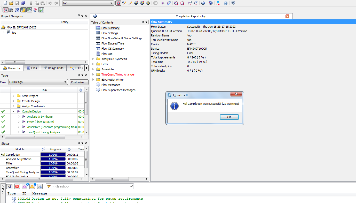The width and height of the screenshot is (356, 203).
Task: Expand the top entity in Project Navigator
Action: (3, 33)
